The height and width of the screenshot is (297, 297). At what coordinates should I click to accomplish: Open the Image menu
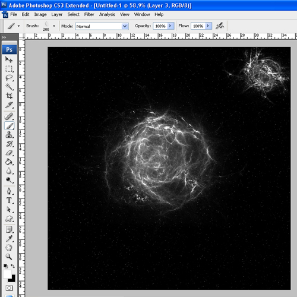pyautogui.click(x=40, y=14)
